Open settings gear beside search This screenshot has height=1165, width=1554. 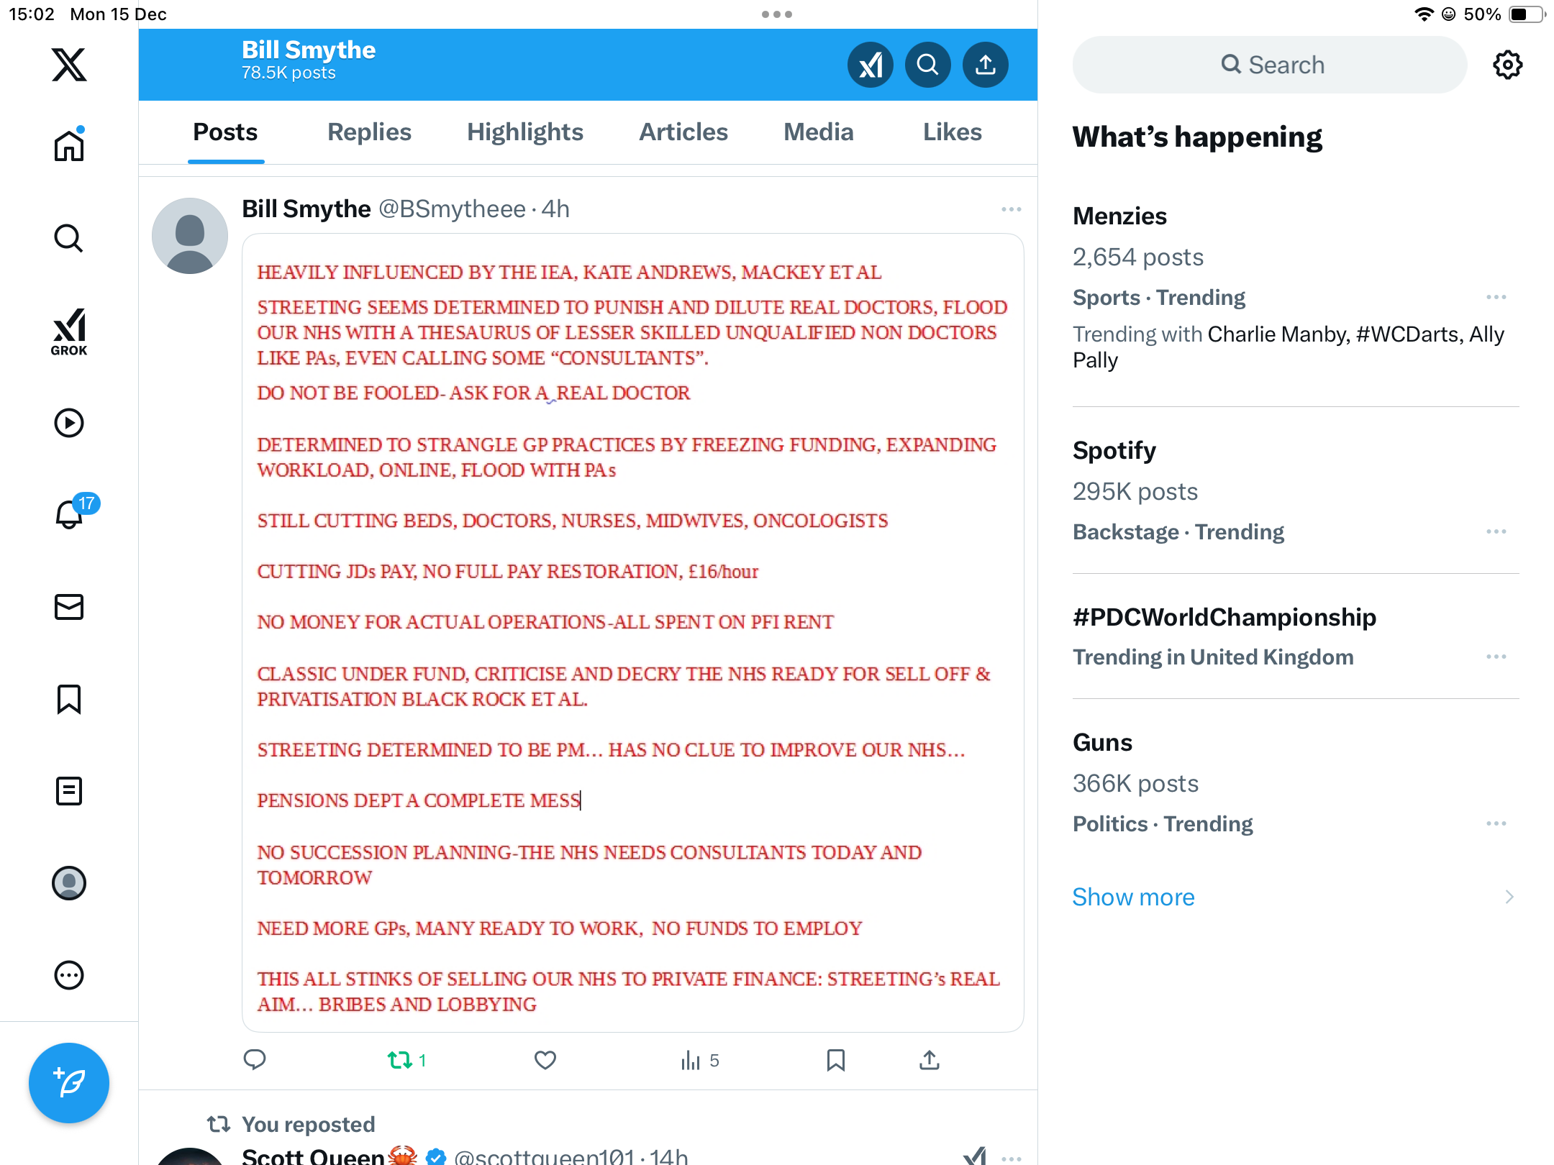pos(1507,65)
